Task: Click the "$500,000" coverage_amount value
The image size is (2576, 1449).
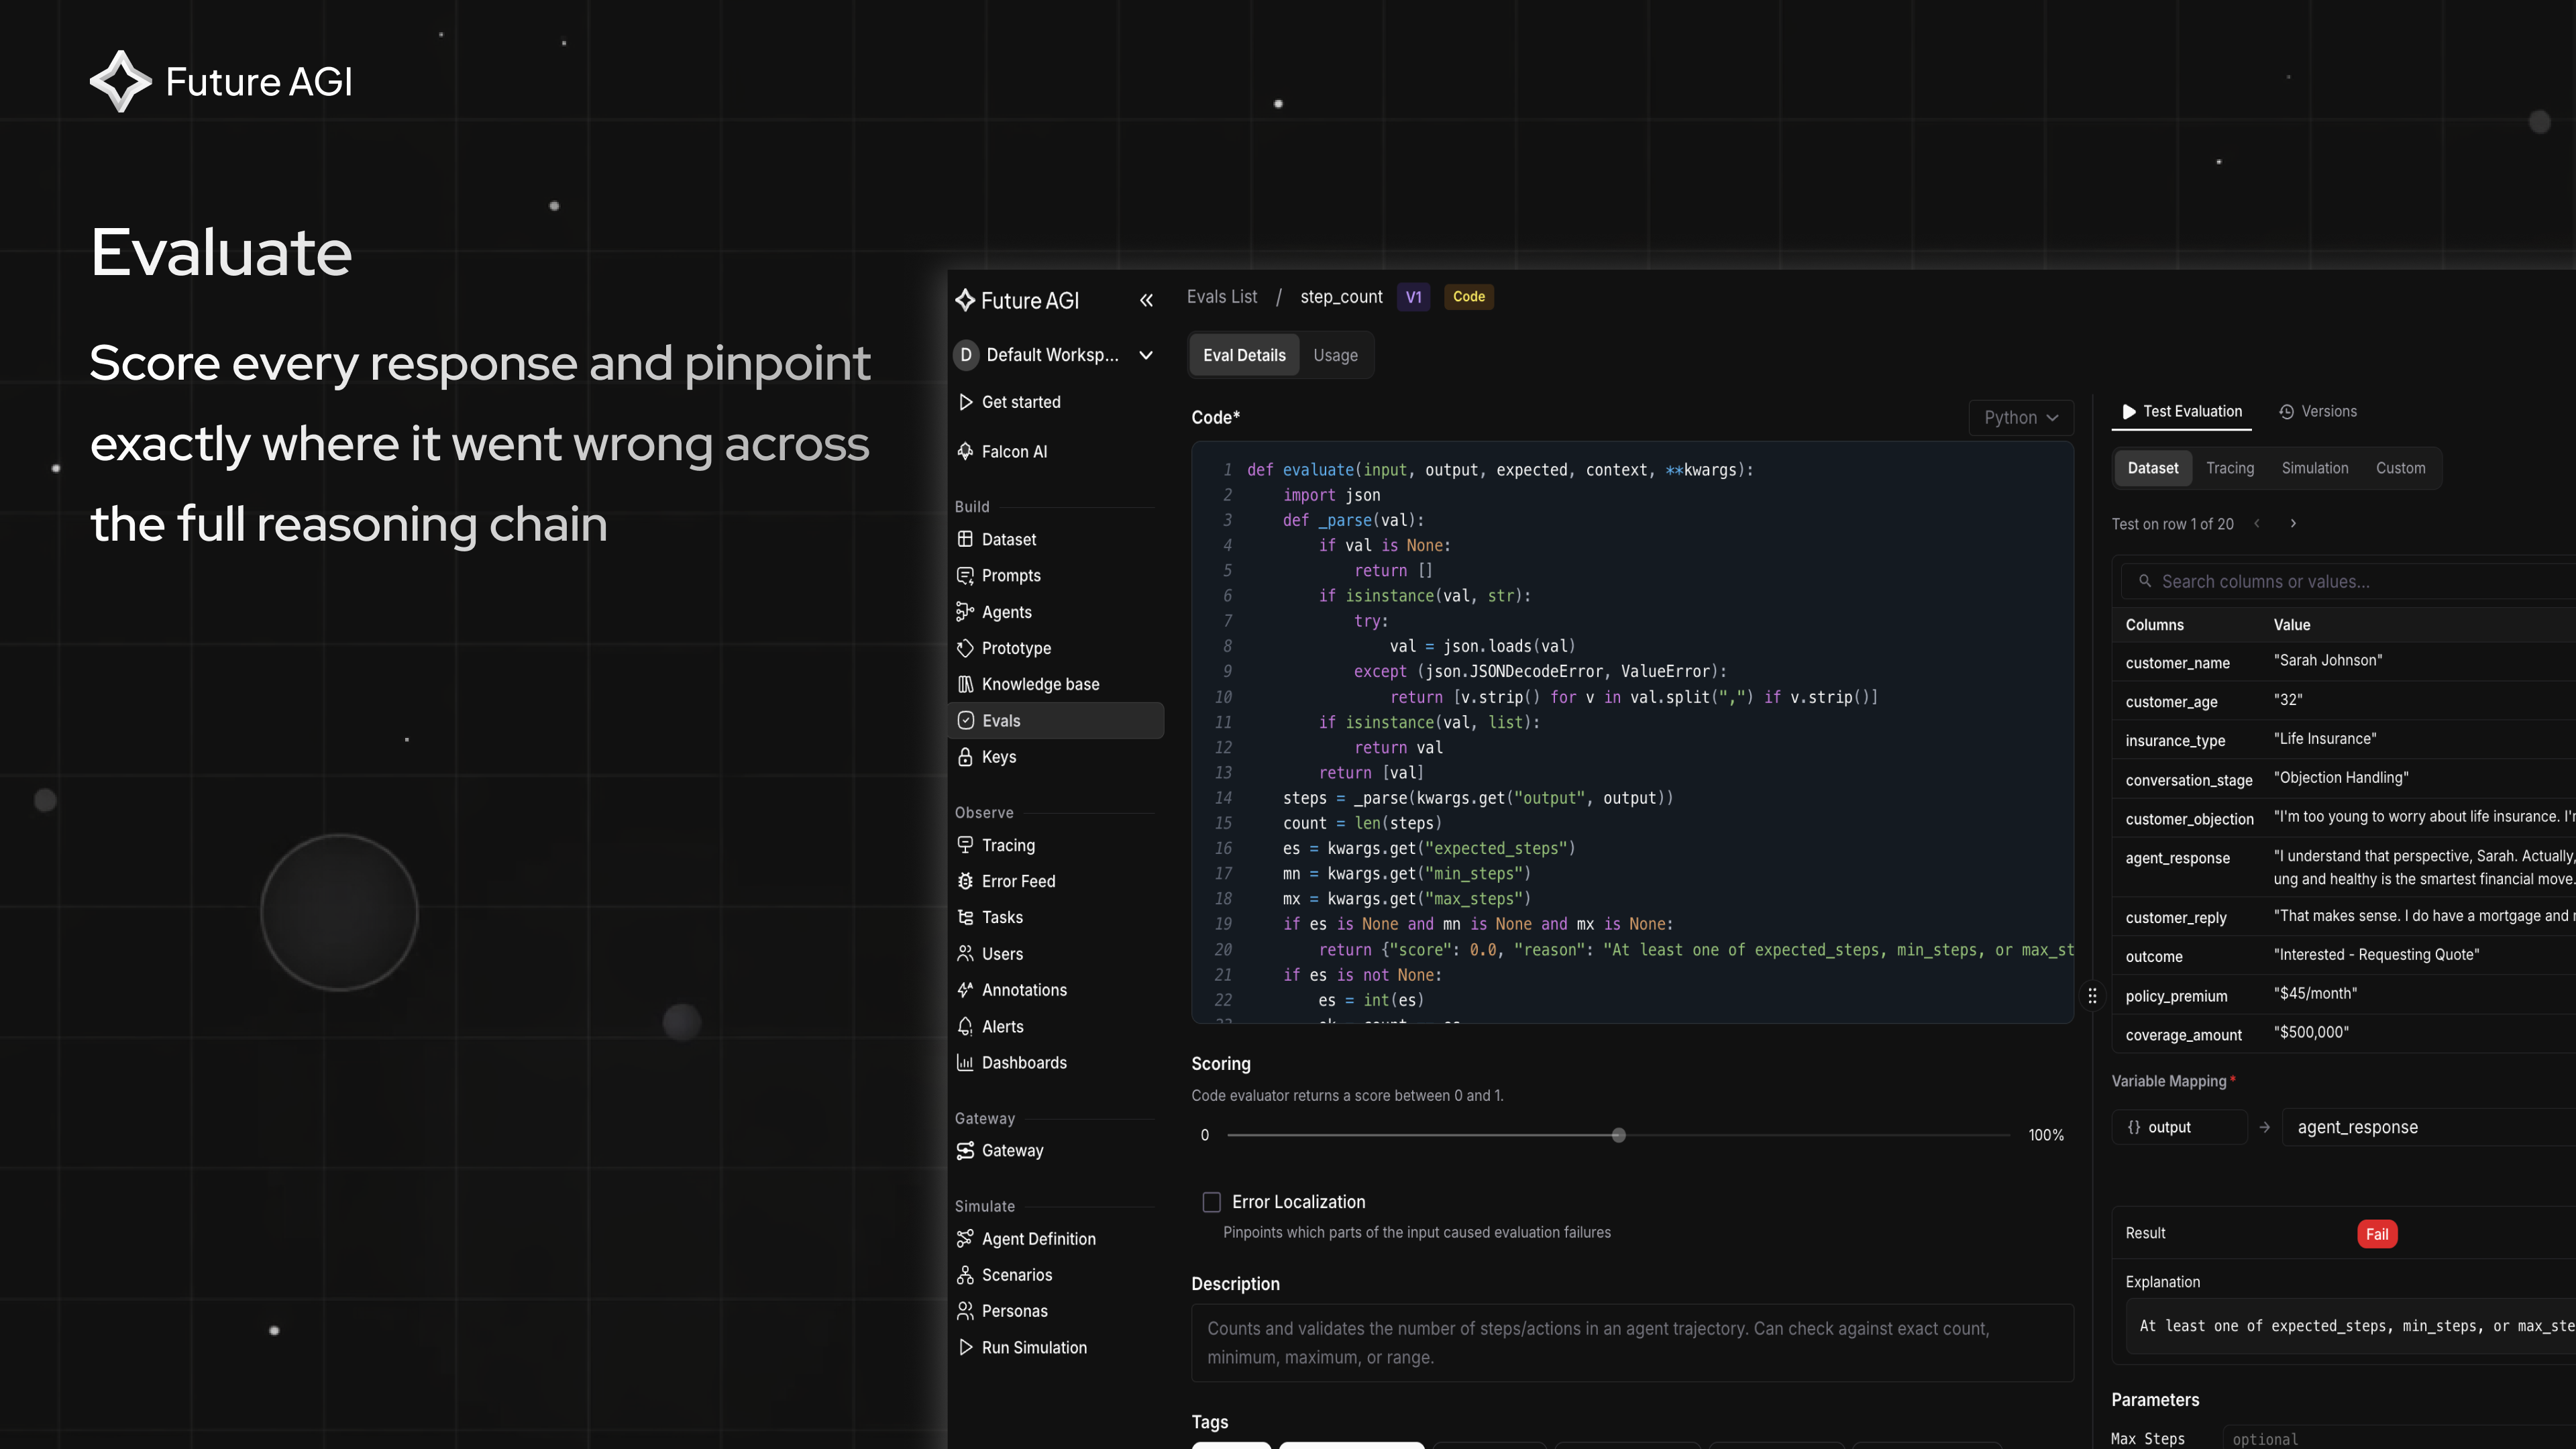Action: tap(2311, 1033)
